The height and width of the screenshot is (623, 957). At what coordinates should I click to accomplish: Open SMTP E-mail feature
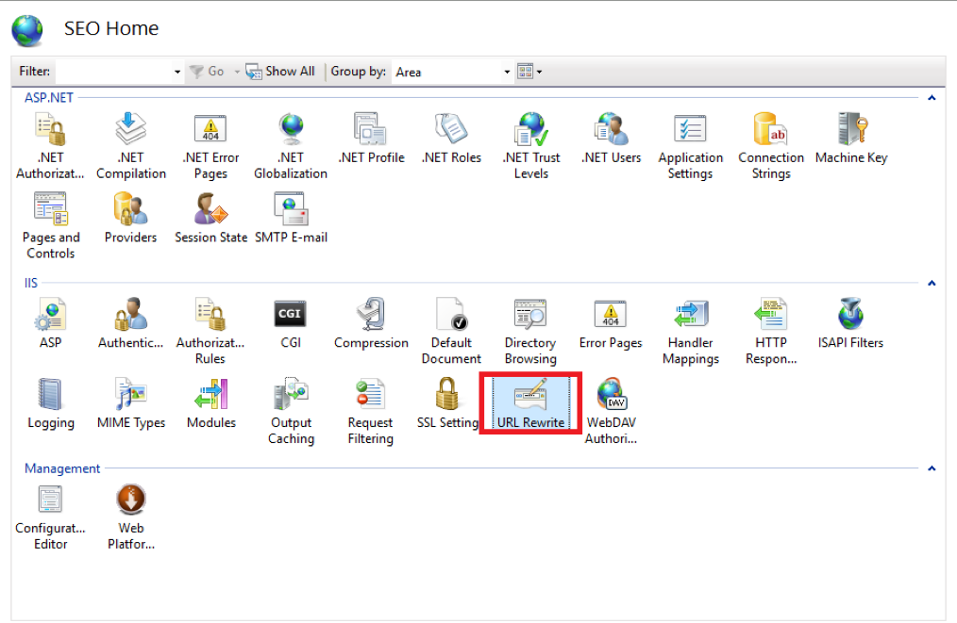(291, 219)
